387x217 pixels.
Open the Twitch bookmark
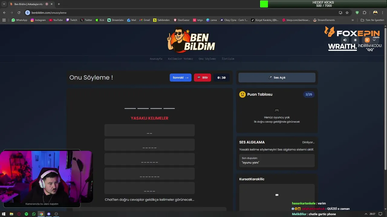coord(72,20)
